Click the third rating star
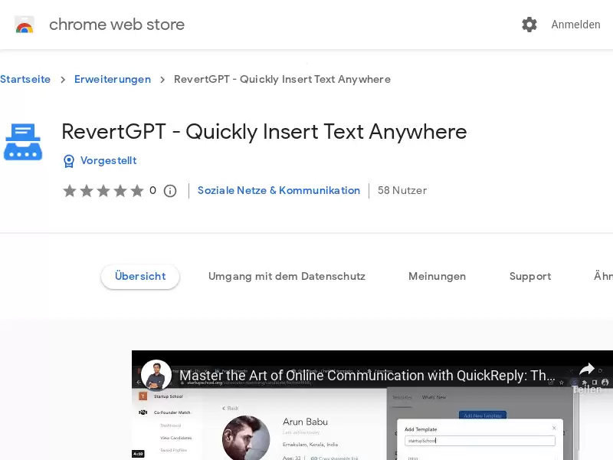This screenshot has height=460, width=613. 103,191
